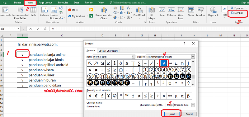The image size is (249, 117).
Task: Select column header M
Action: (221, 35)
